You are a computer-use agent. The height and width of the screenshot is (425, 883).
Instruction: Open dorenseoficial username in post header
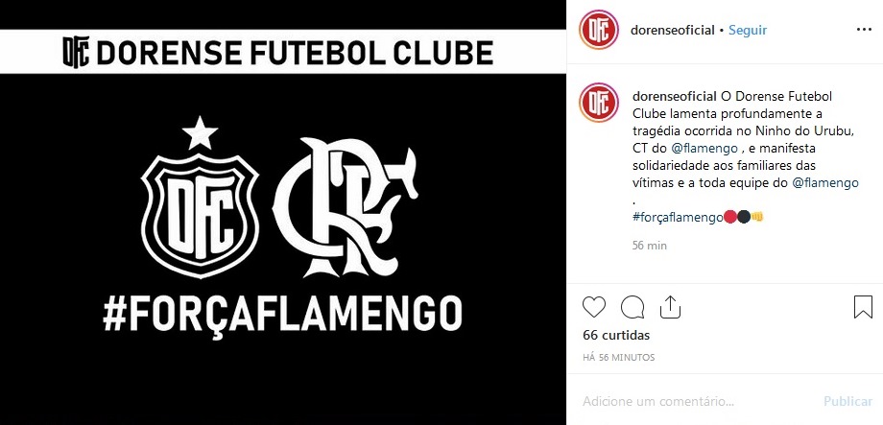673,31
